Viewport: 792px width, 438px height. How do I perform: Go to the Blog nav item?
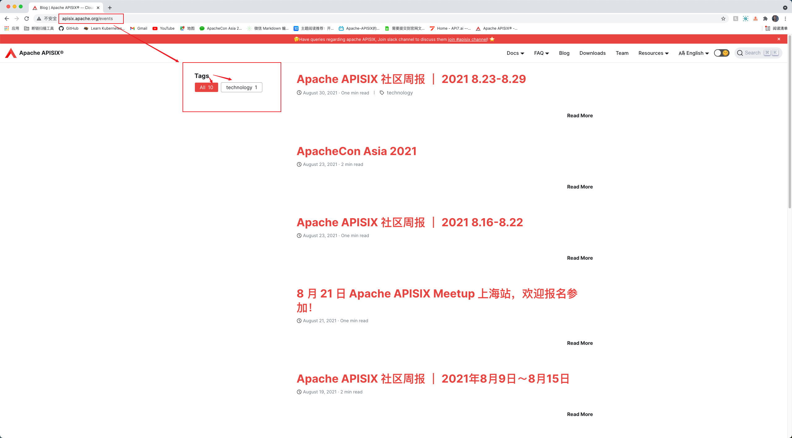tap(564, 53)
